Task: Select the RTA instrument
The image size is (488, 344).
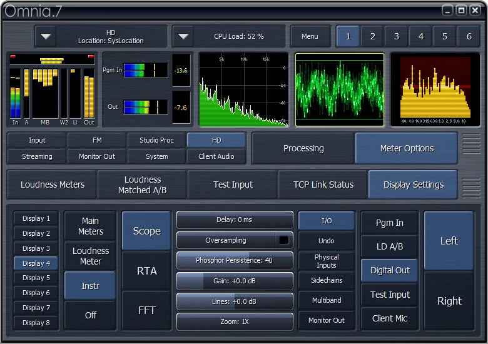Action: coord(147,271)
